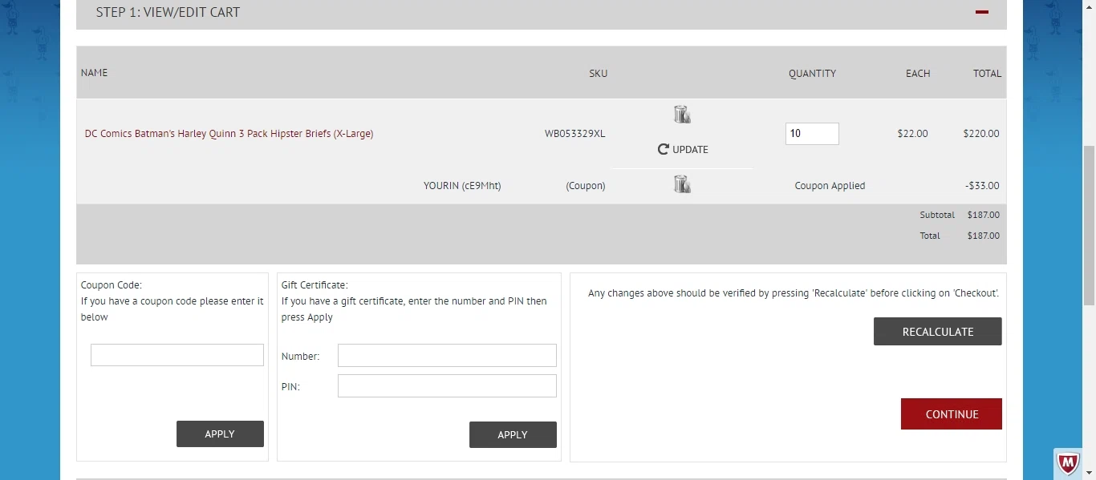Screen dimensions: 1096x480
Task: Select the Coupon Applied status text
Action: [830, 186]
